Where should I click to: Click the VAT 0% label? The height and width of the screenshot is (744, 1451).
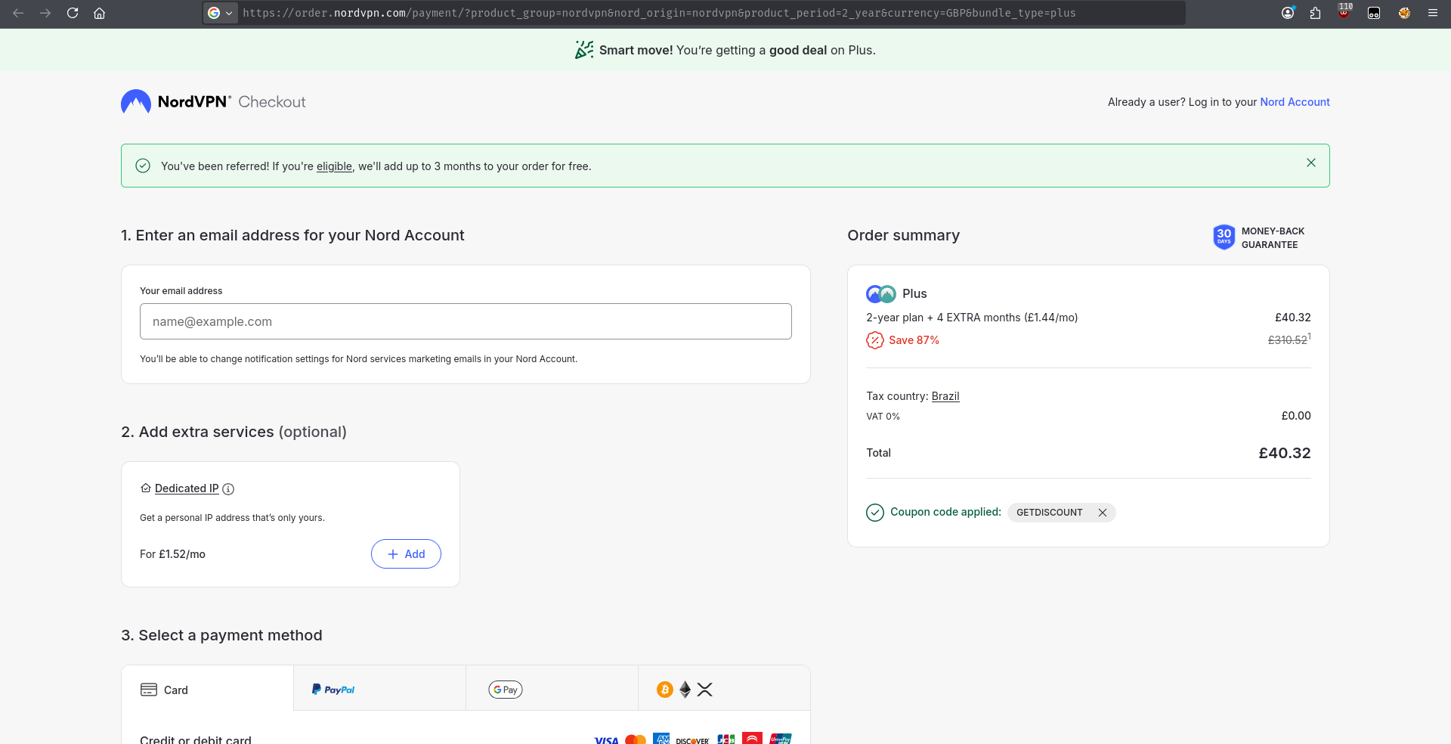pyautogui.click(x=883, y=417)
